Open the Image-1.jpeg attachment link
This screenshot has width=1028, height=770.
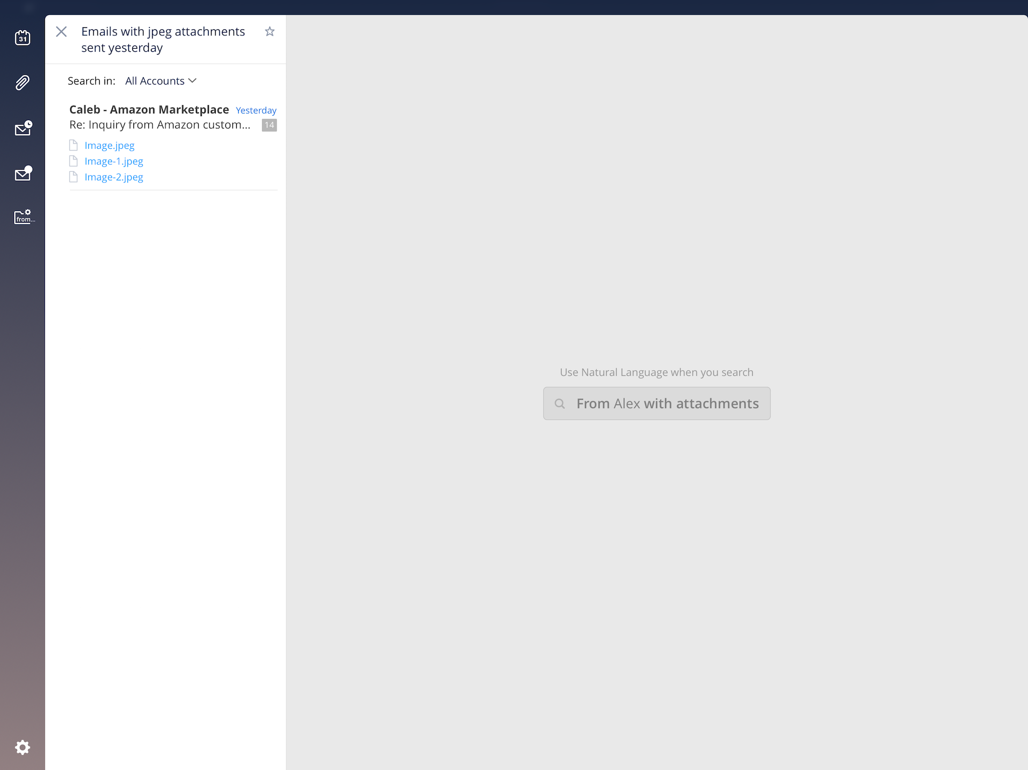pos(114,161)
